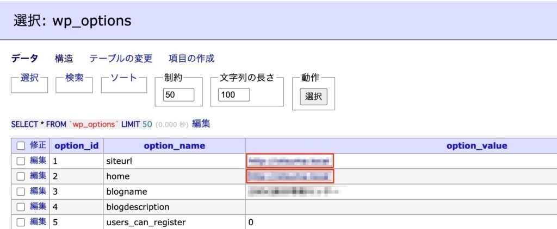Check the checkbox for the siteurl row
Screen dimensions: 557x229
21,161
